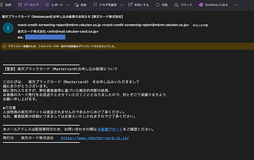The image size is (254, 160).
Task: Click the privacy notice banner about external images
Action: 127,46
